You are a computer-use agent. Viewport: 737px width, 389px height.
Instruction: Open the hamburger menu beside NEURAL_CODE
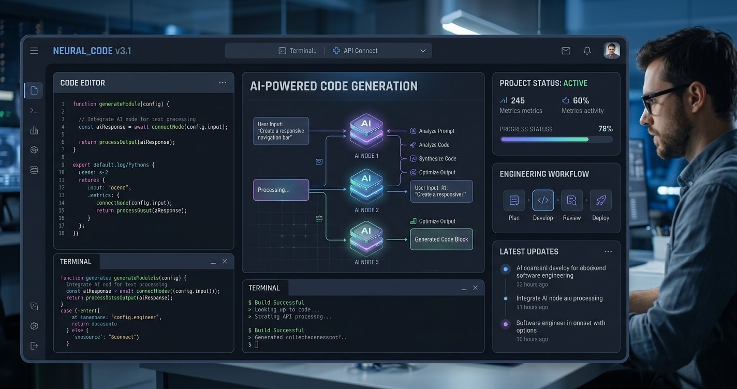[x=34, y=51]
